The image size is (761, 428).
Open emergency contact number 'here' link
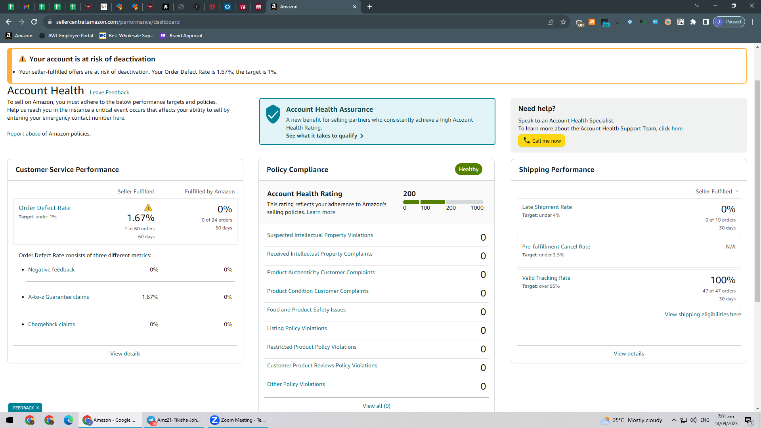click(119, 118)
